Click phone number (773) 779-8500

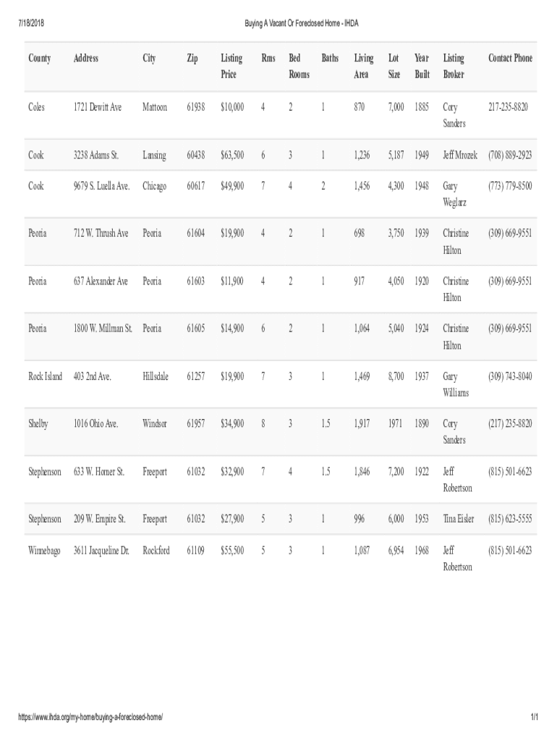coord(510,186)
